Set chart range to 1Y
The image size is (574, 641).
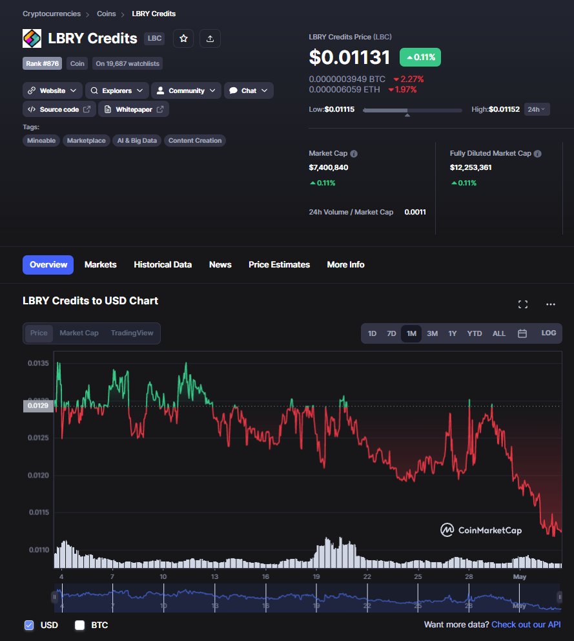(452, 333)
